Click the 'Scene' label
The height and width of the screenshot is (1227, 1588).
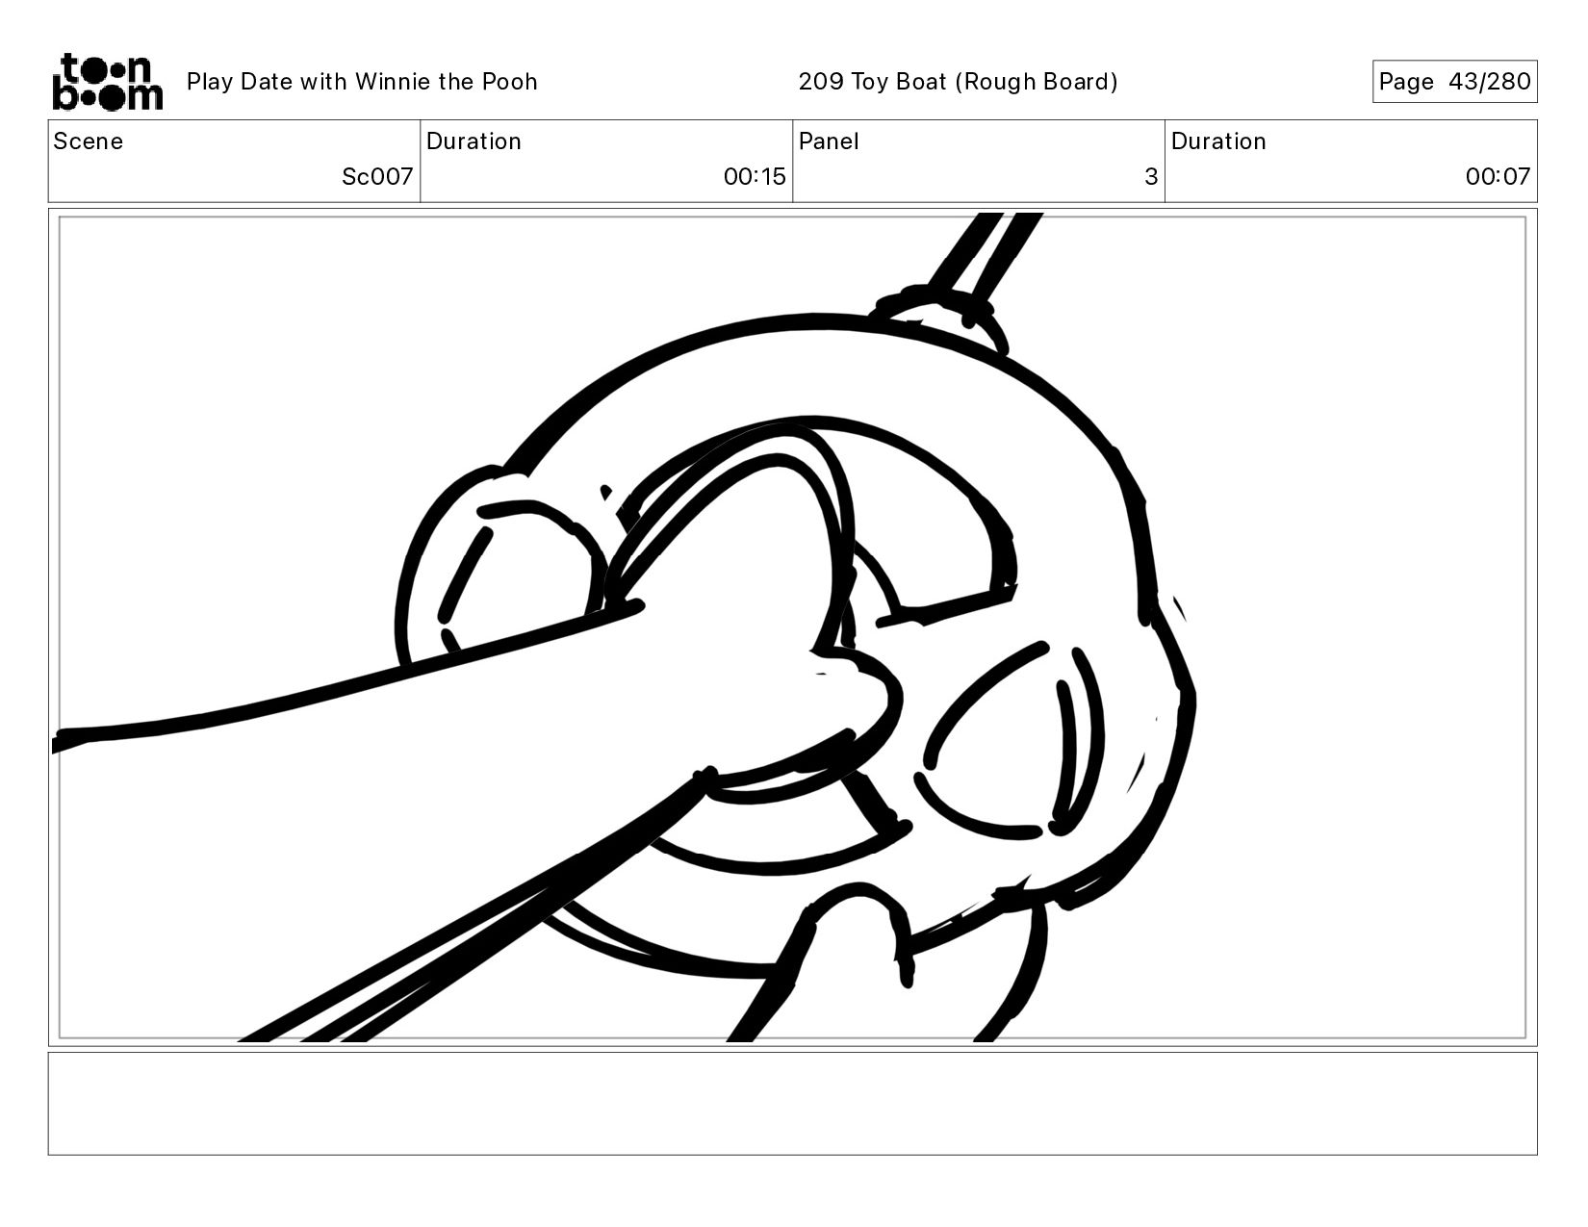89,141
